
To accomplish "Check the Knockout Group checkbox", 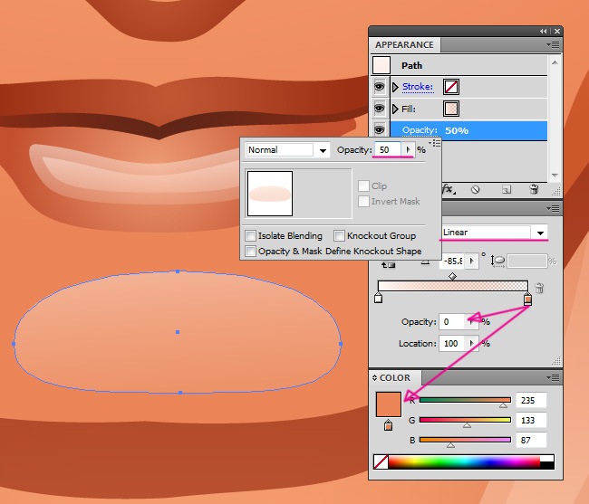I will tap(339, 236).
